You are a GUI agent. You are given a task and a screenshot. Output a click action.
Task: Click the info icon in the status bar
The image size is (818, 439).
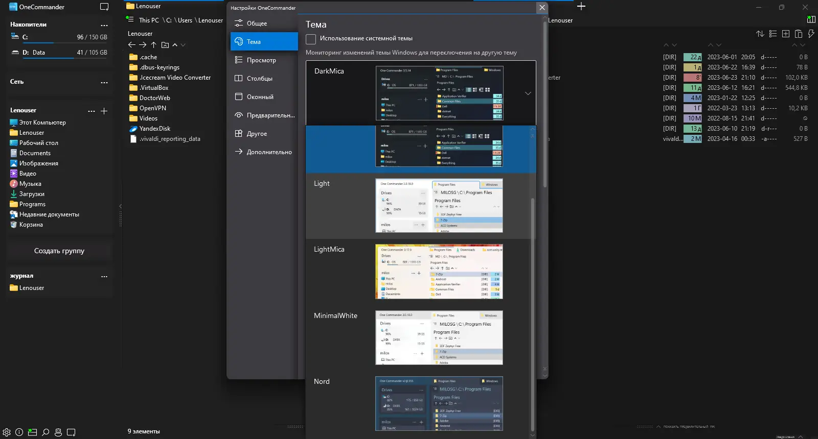click(x=19, y=432)
